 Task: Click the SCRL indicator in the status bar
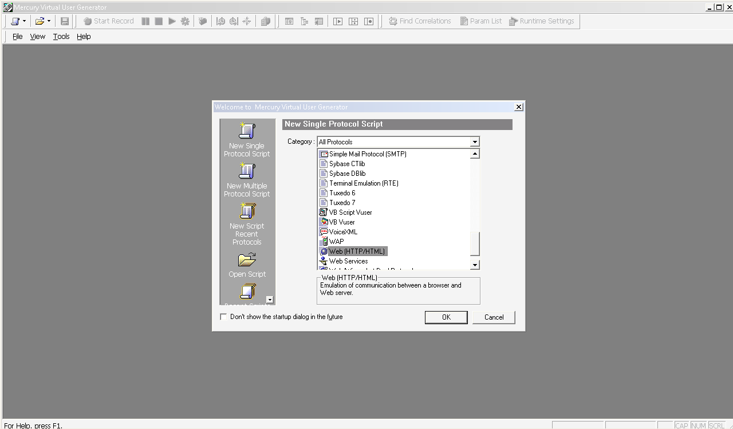pyautogui.click(x=716, y=426)
